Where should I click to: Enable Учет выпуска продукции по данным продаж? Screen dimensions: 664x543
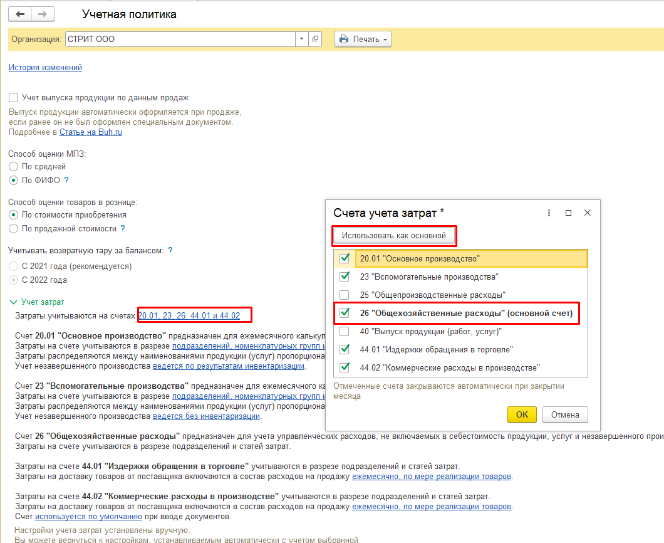point(14,97)
